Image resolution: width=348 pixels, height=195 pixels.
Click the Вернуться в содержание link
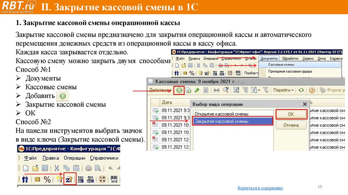click(x=260, y=188)
